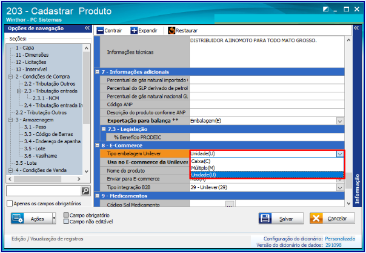Collapse section 8 - E-Commerce
This screenshot has height=253, width=366.
(98, 146)
